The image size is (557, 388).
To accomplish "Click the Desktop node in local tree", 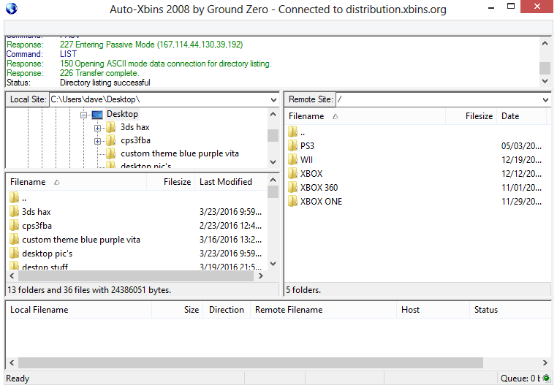I will 122,114.
